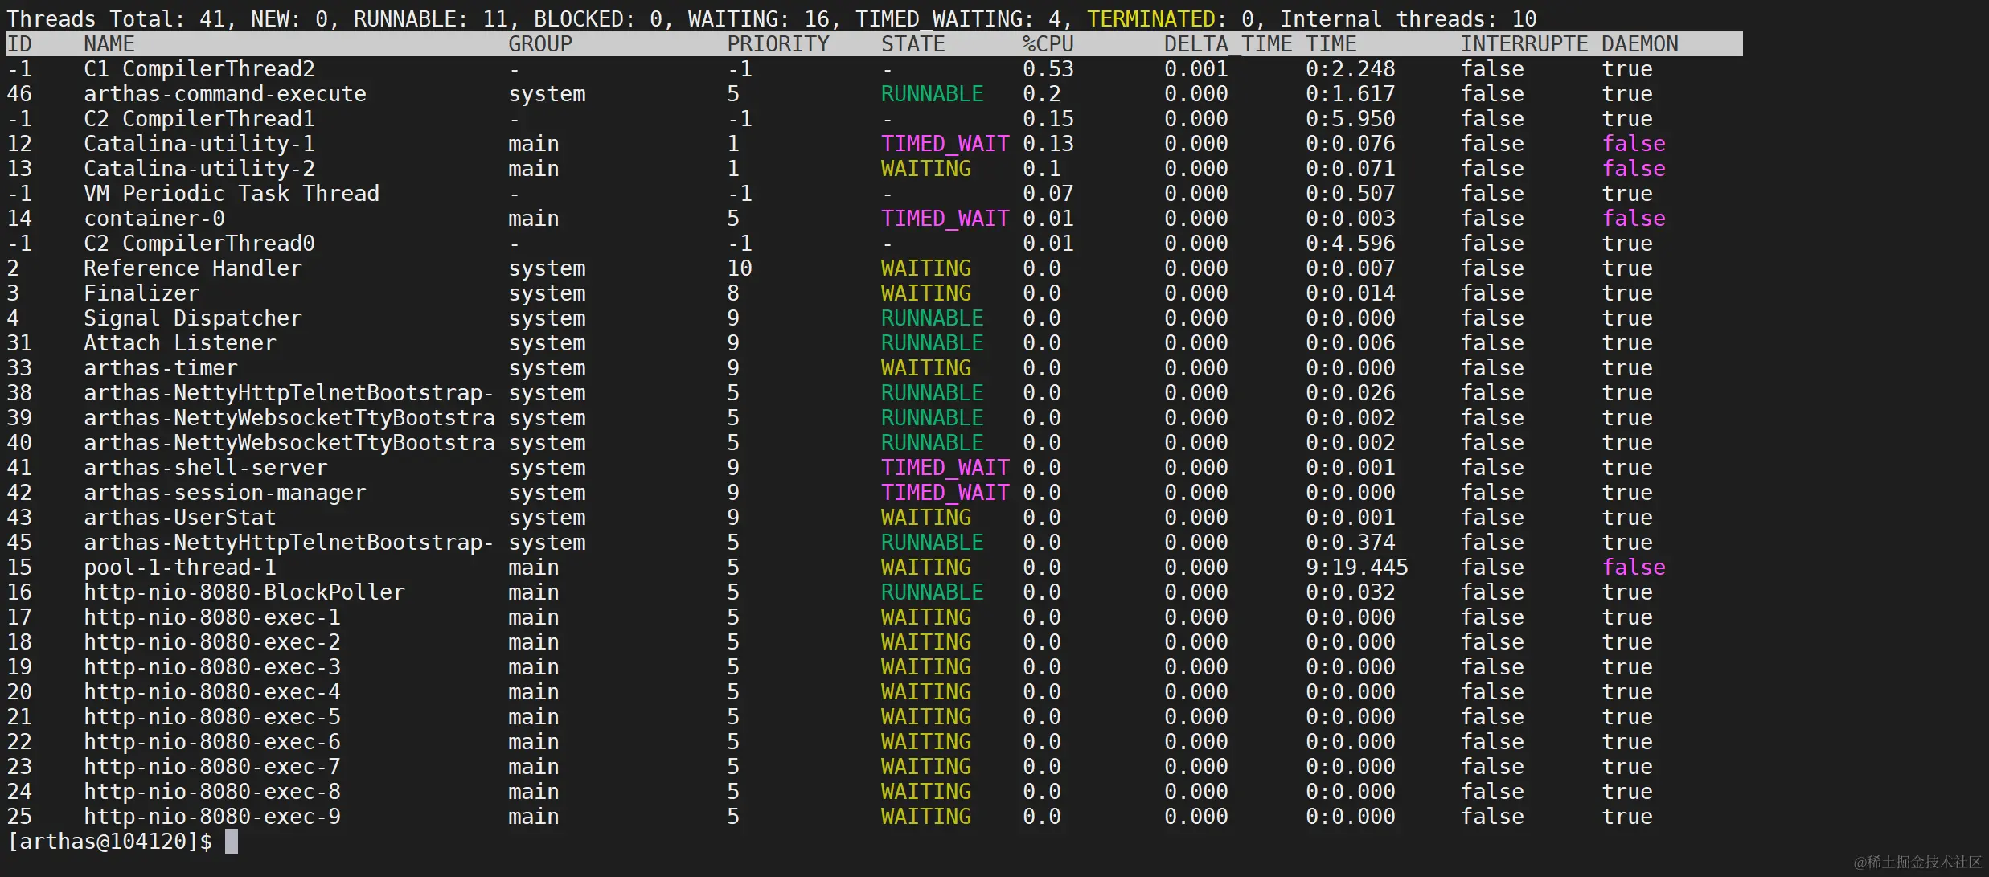Click the NAME column header
Image resolution: width=1989 pixels, height=877 pixels.
(109, 44)
